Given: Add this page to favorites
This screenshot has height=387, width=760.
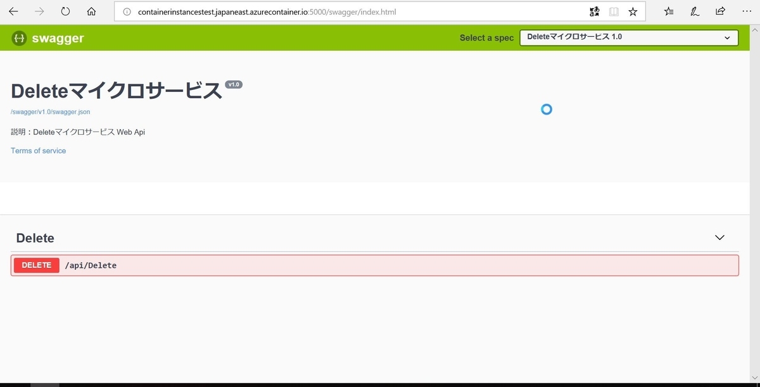Looking at the screenshot, I should (632, 11).
